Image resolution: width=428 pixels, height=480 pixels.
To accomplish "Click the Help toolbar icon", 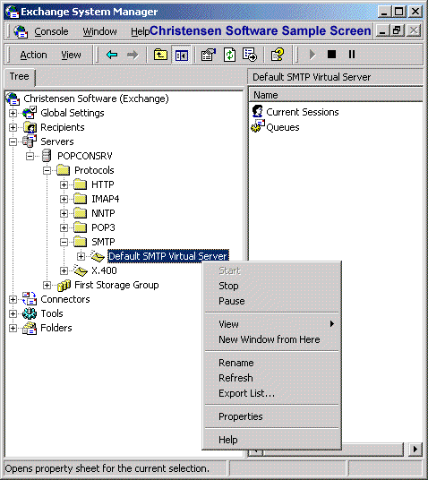I will coord(278,55).
